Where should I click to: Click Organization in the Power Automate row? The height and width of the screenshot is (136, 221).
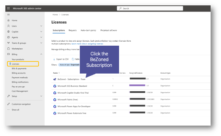[x=165, y=113]
